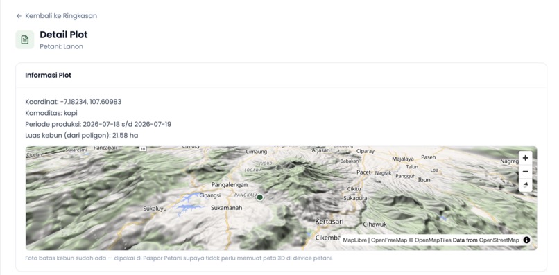Image resolution: width=559 pixels, height=275 pixels.
Task: Click the 'Petani: Lanon' subtitle
Action: pyautogui.click(x=61, y=46)
